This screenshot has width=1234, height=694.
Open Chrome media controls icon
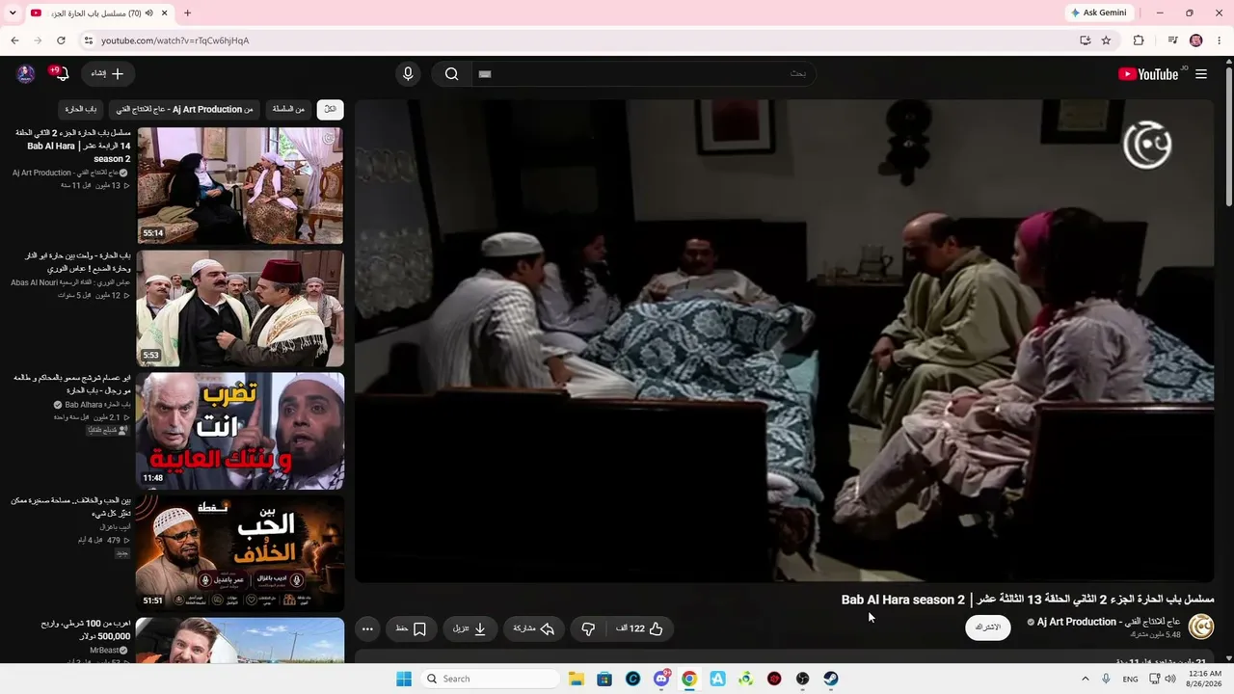1172,40
